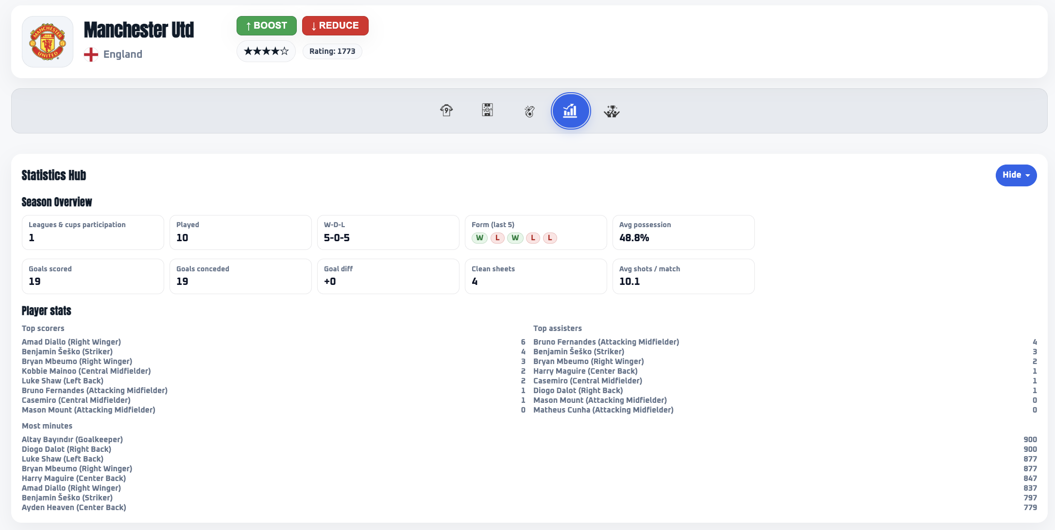Viewport: 1055px width, 530px height.
Task: Open the trophies tab with celebration icon
Action: click(x=612, y=111)
